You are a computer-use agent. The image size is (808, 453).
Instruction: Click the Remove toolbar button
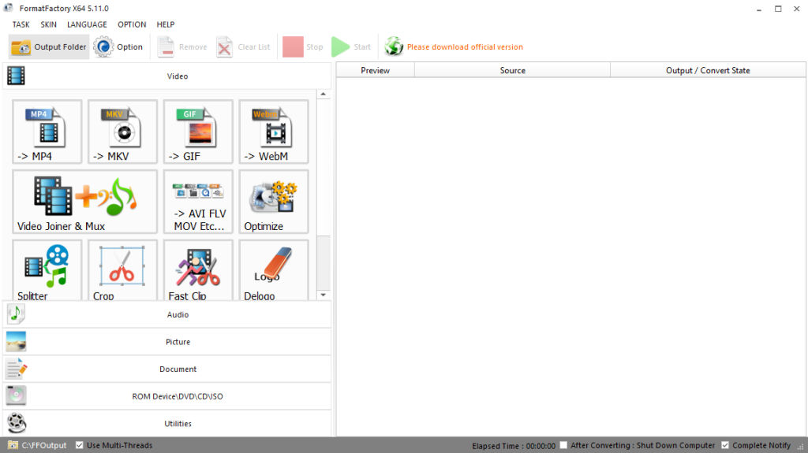[x=182, y=46]
